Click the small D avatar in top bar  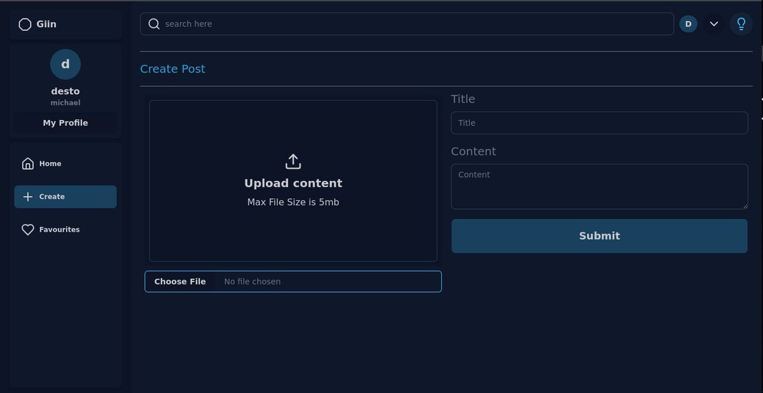coord(688,24)
